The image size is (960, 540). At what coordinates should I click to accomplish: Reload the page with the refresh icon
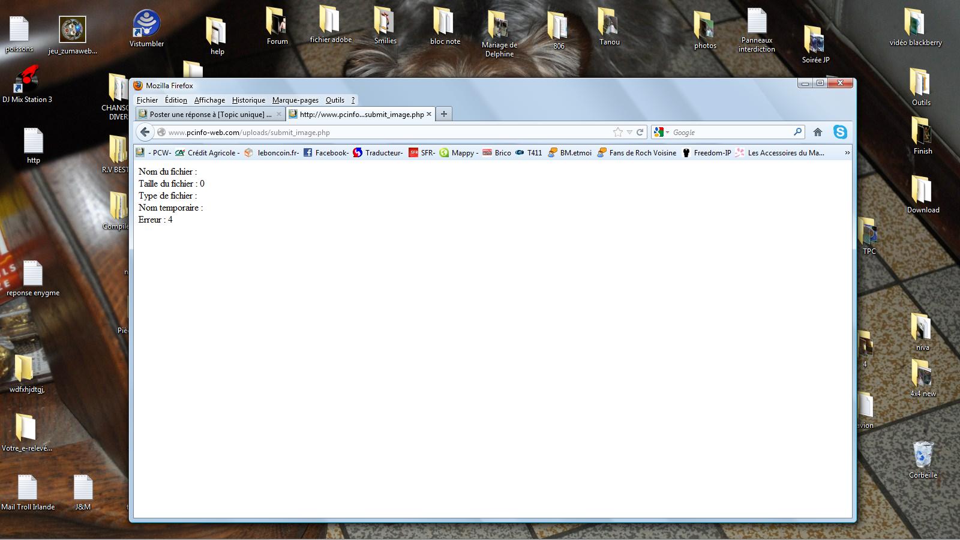click(640, 132)
